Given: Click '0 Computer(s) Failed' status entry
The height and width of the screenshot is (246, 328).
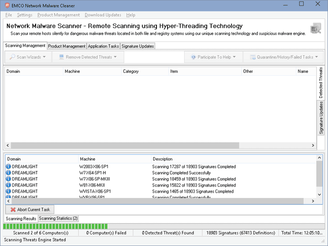Looking at the screenshot, I should click(x=106, y=233).
